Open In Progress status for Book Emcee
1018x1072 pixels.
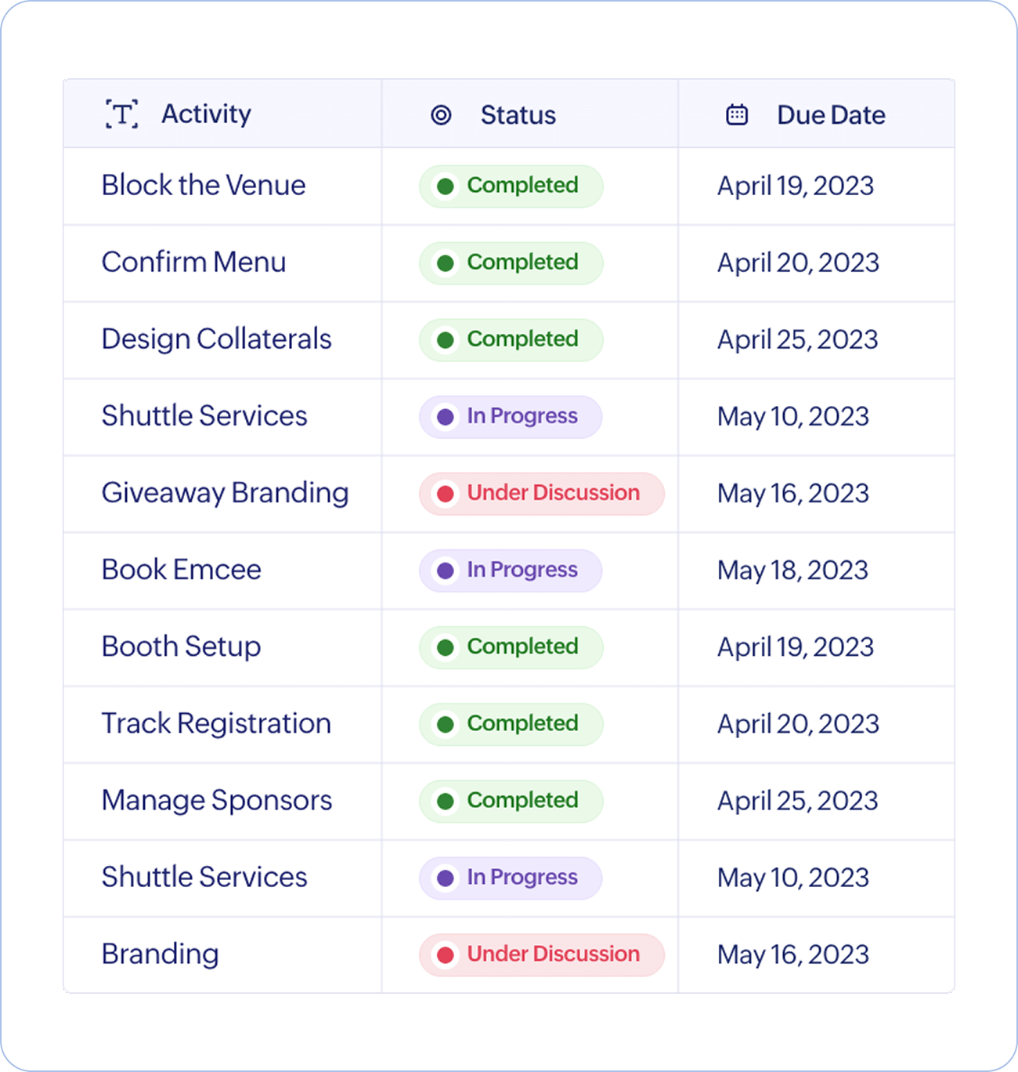tap(511, 570)
